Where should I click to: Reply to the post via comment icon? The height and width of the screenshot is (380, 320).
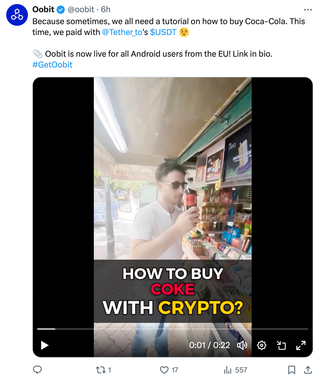[37, 370]
